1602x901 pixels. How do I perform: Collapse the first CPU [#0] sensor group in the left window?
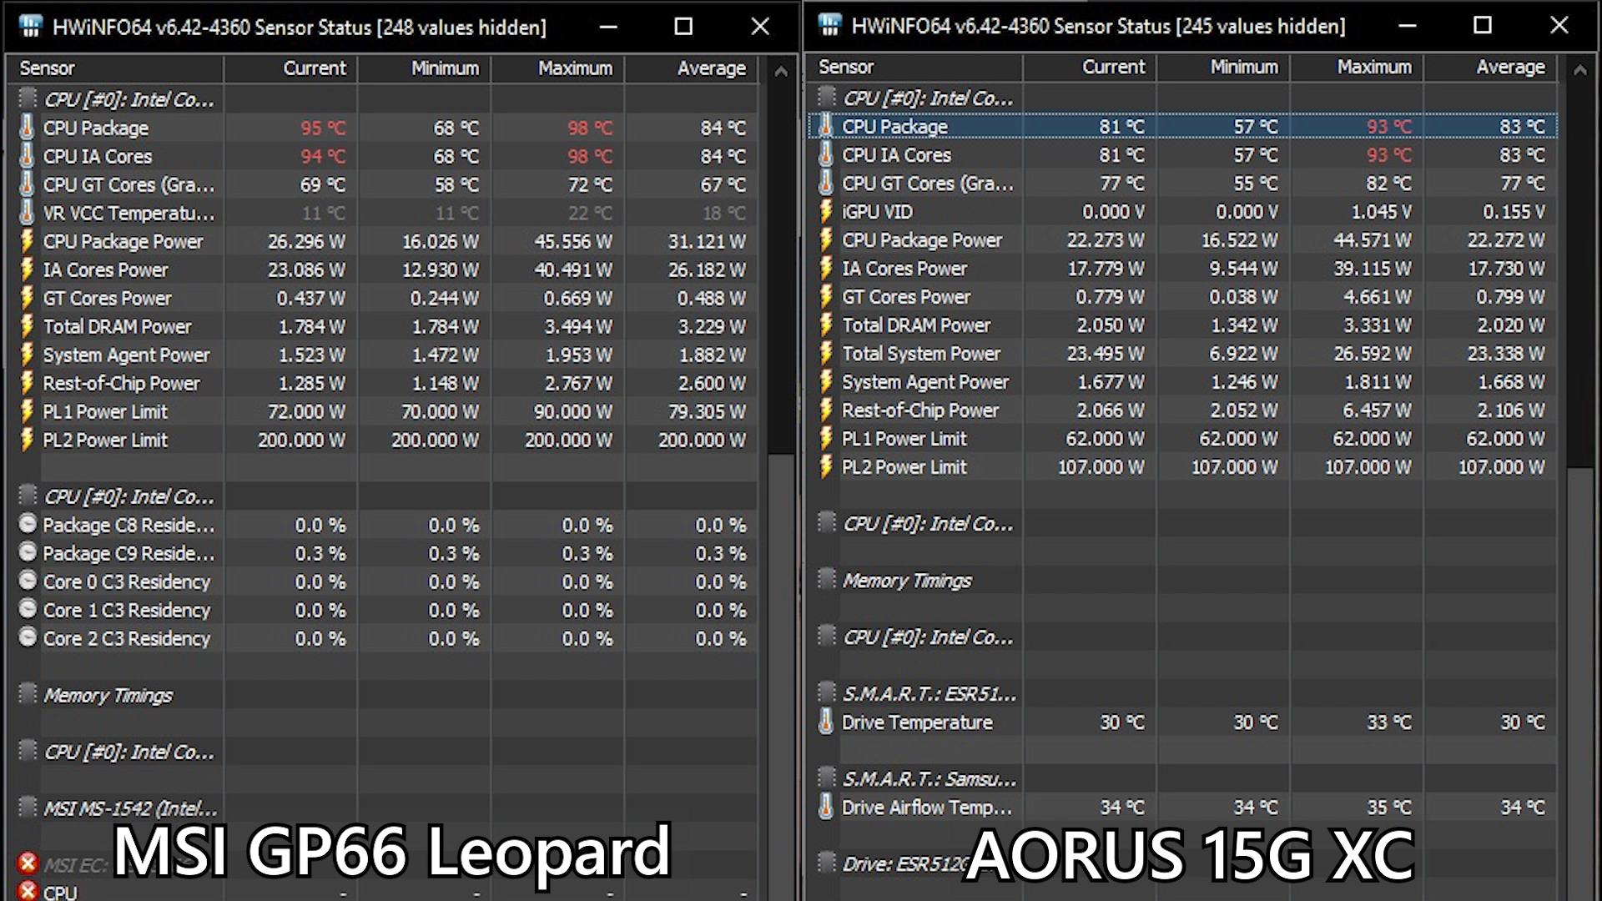pyautogui.click(x=28, y=98)
